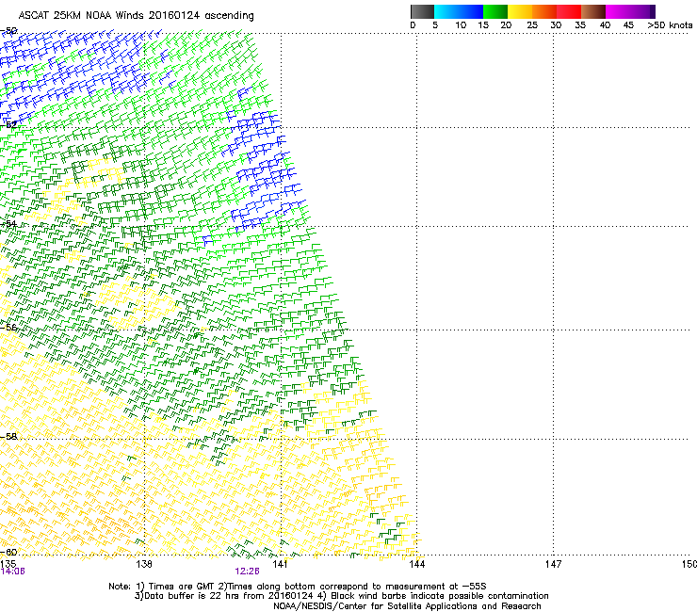Click the magenta-purple 40-50 knots legend segment

coord(630,11)
